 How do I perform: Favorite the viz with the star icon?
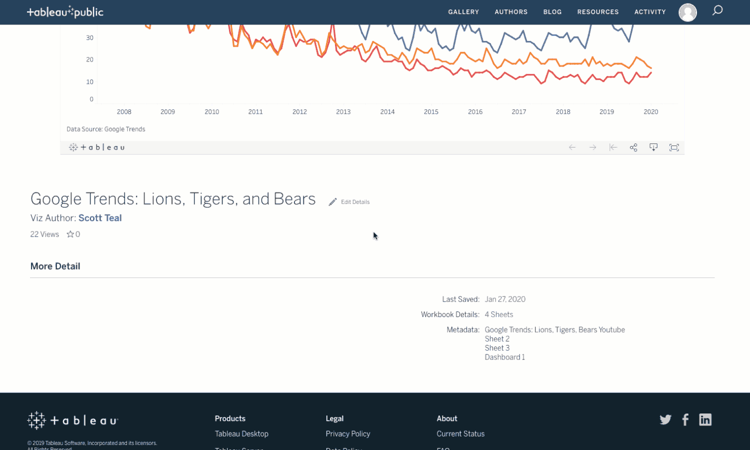(70, 234)
